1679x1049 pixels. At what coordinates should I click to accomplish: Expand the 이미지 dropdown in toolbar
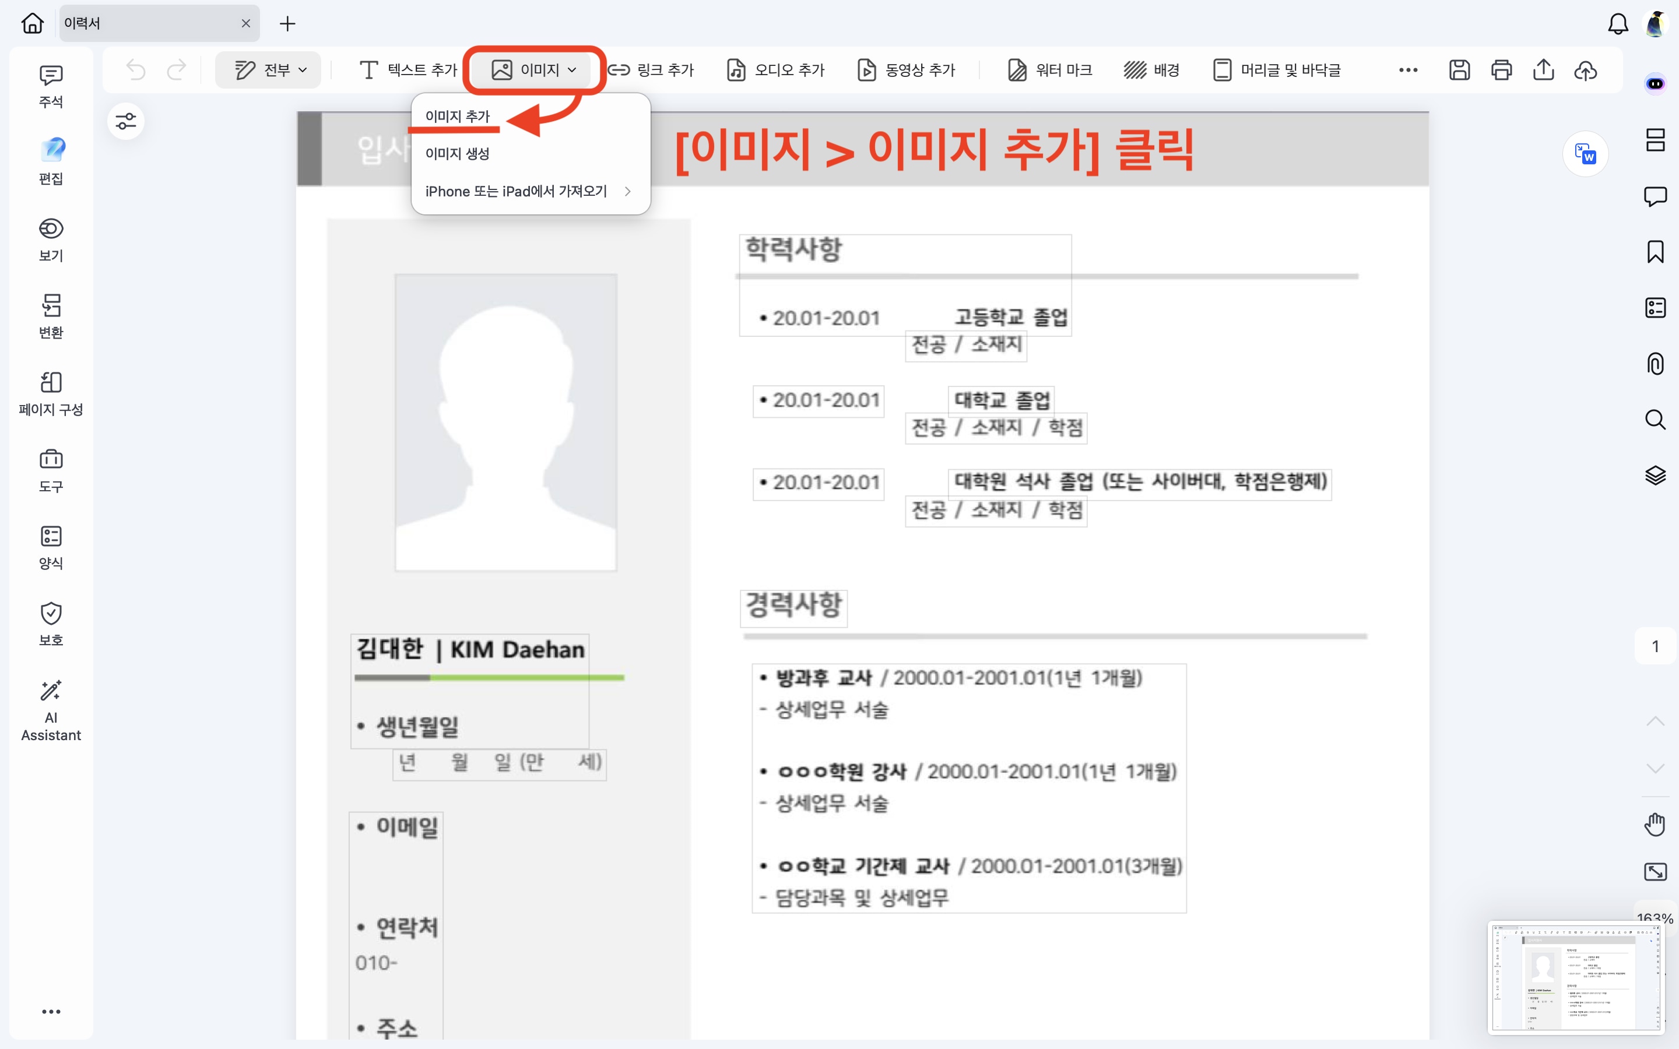pos(533,70)
